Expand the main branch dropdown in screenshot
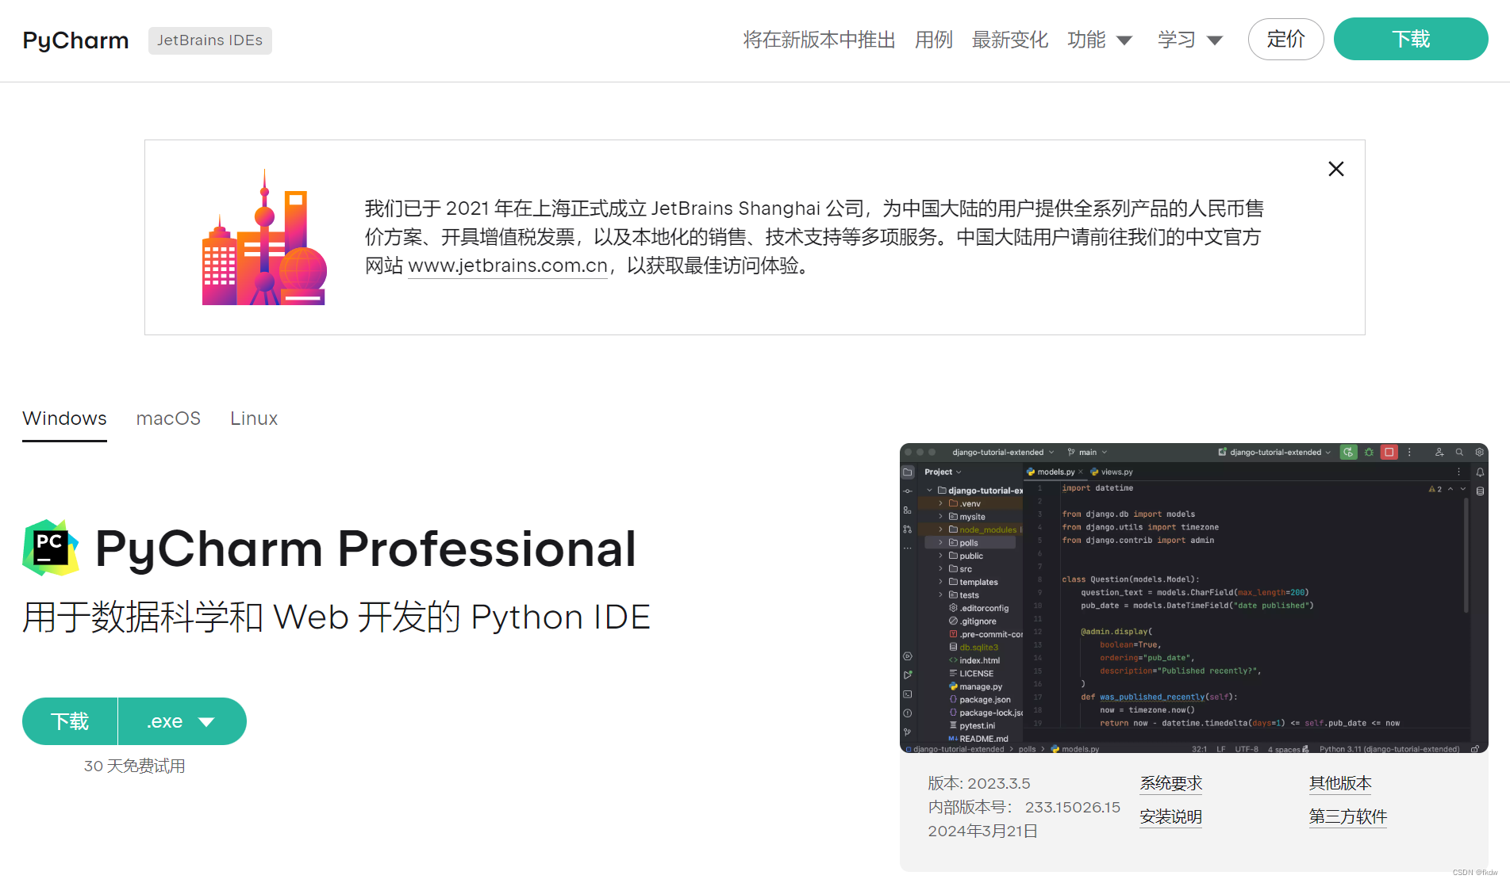The width and height of the screenshot is (1510, 883). tap(1087, 452)
